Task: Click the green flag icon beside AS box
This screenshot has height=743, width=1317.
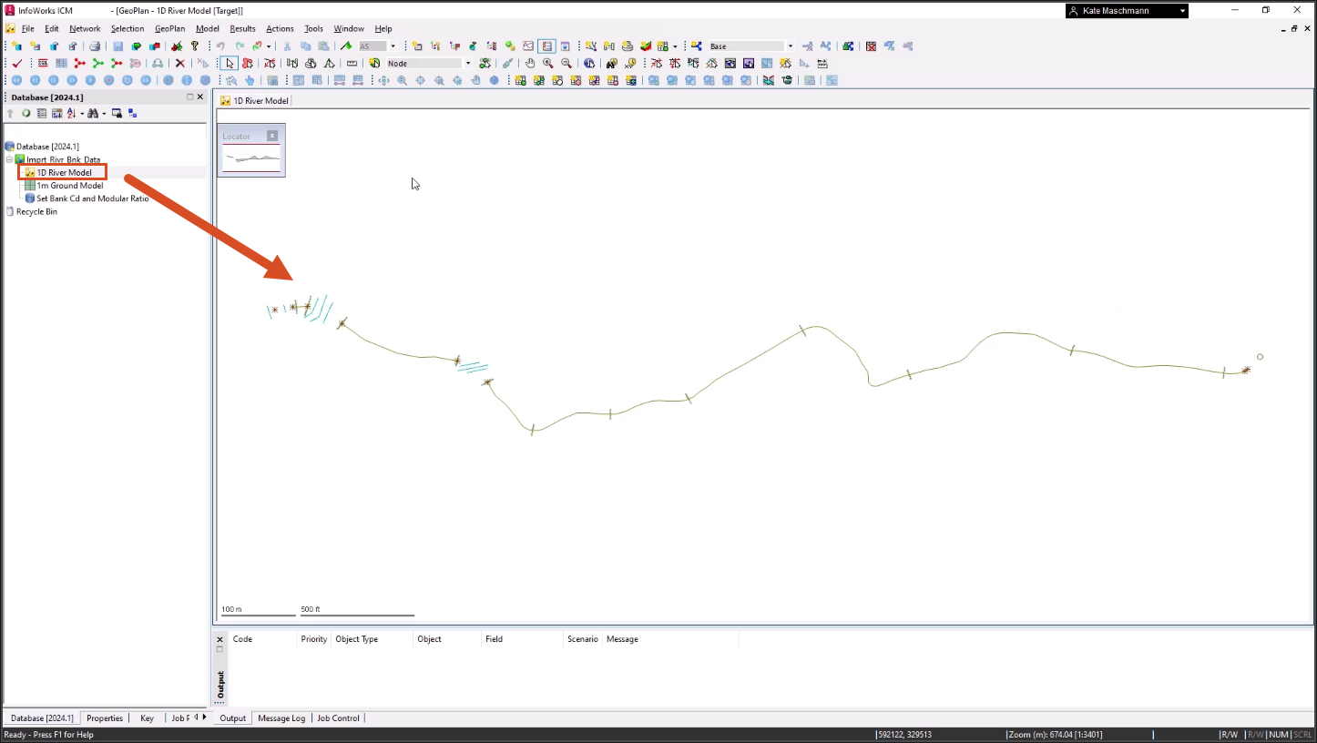Action: (x=346, y=46)
